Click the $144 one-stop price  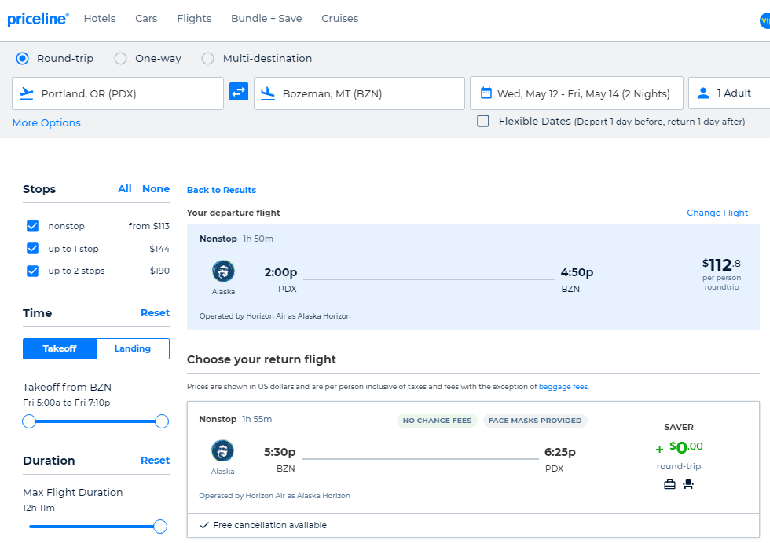pos(159,249)
